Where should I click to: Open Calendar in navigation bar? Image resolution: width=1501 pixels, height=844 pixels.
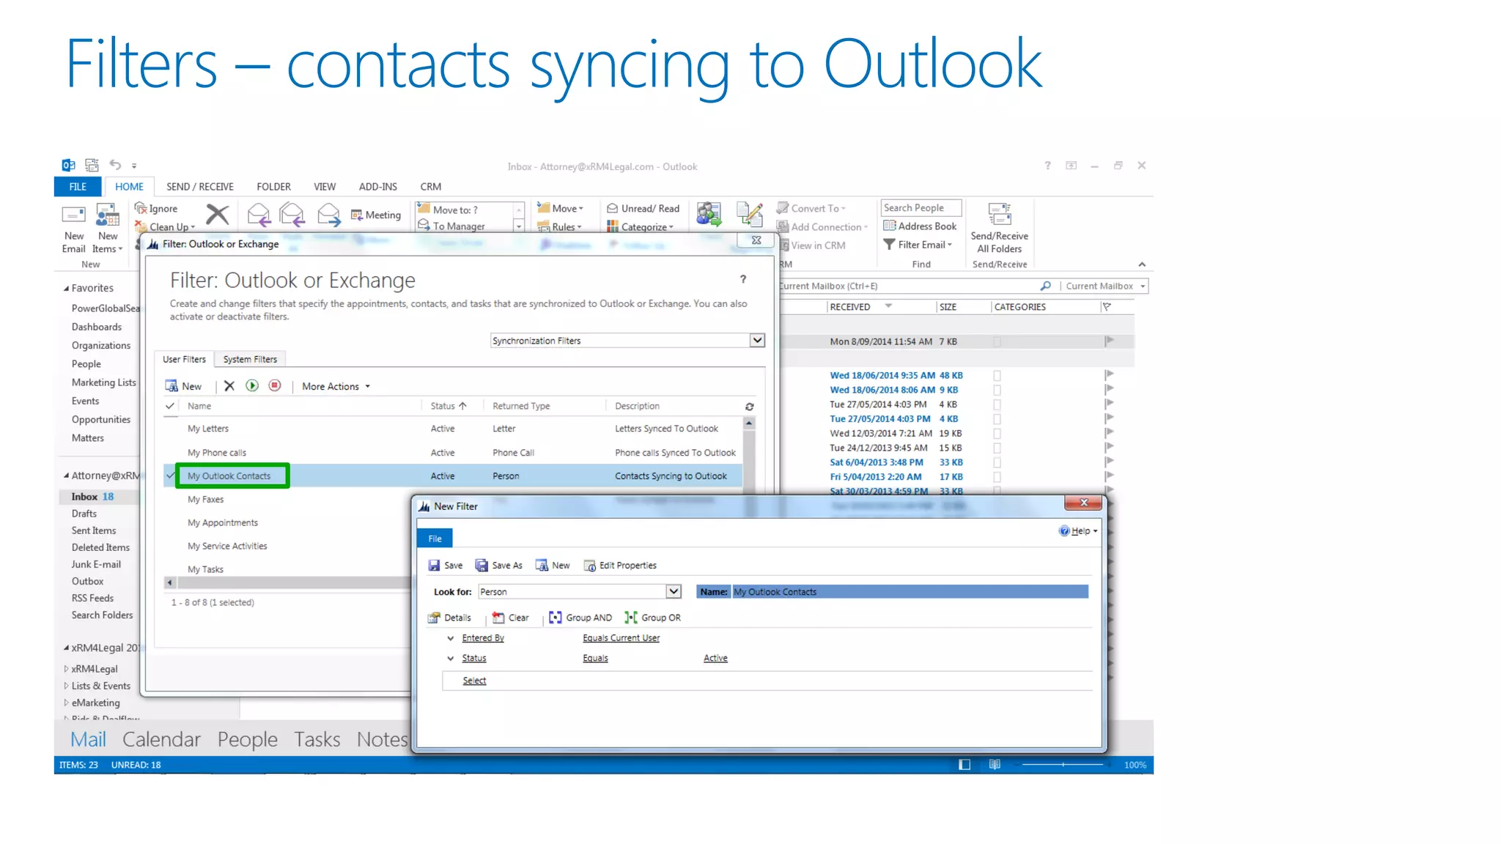point(161,739)
